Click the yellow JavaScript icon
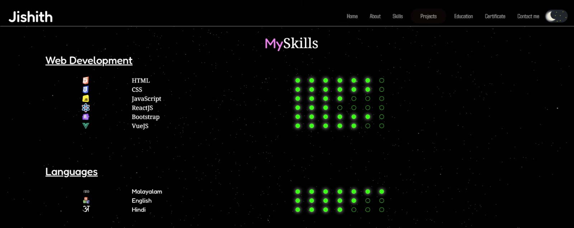Screen dimensions: 574x228 pos(85,99)
